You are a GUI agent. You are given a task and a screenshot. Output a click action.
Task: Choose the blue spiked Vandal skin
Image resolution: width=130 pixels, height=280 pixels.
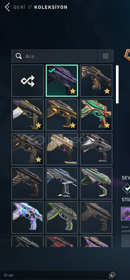tap(62, 183)
